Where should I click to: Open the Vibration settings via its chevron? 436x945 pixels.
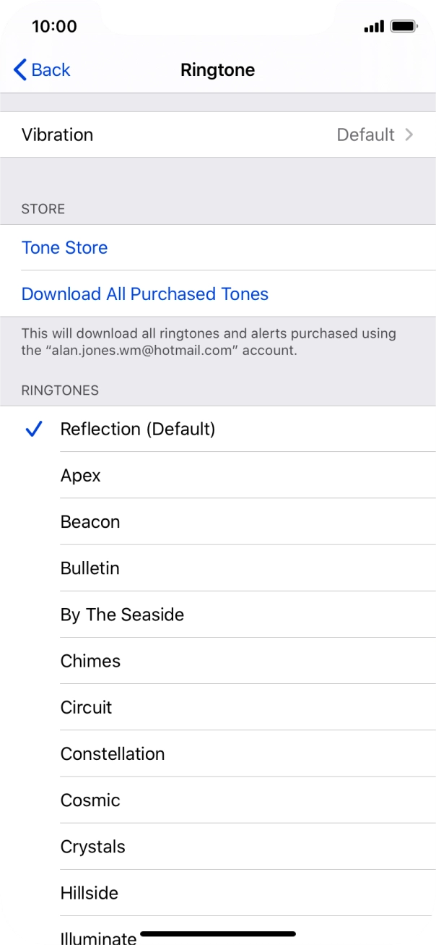pyautogui.click(x=409, y=134)
